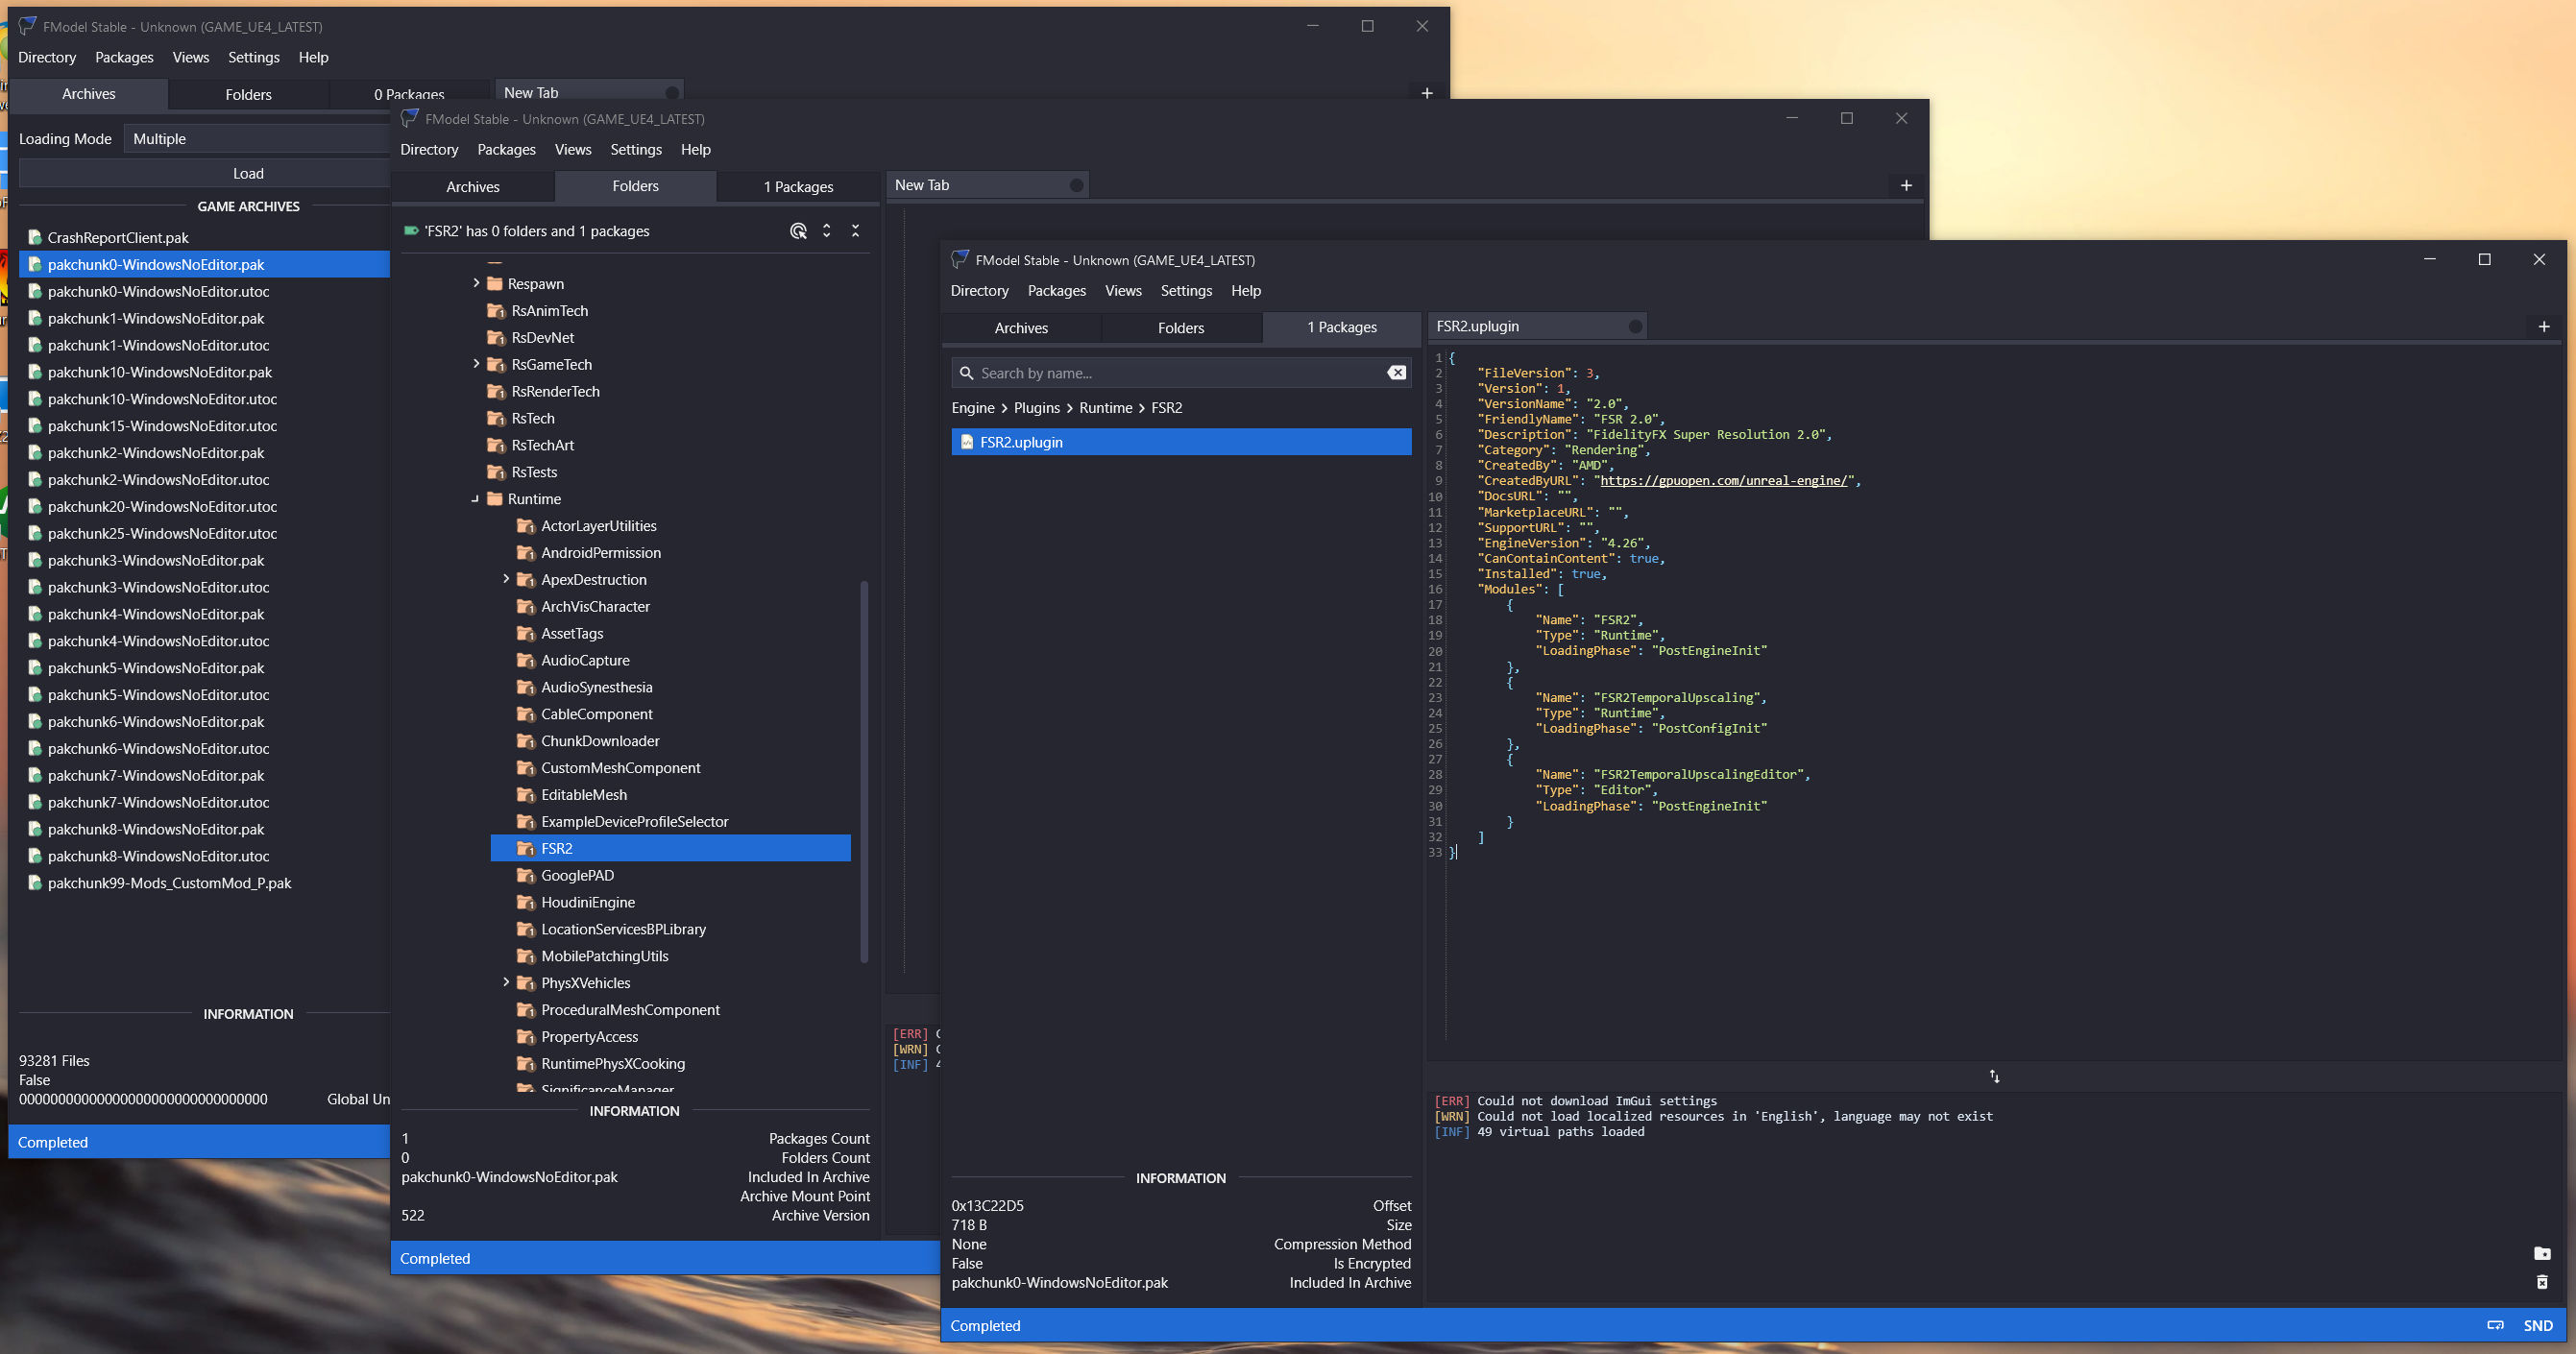The height and width of the screenshot is (1354, 2576).
Task: Click the GooglePAD folder icon
Action: click(x=526, y=876)
